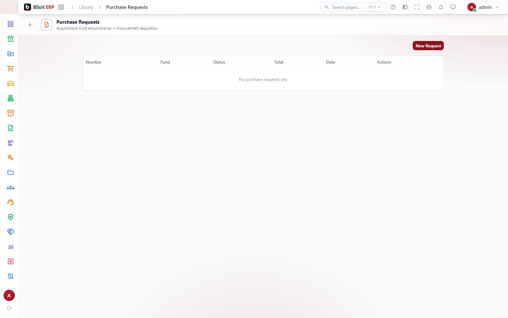Image resolution: width=508 pixels, height=318 pixels.
Task: Click the Number column header
Action: click(x=93, y=62)
